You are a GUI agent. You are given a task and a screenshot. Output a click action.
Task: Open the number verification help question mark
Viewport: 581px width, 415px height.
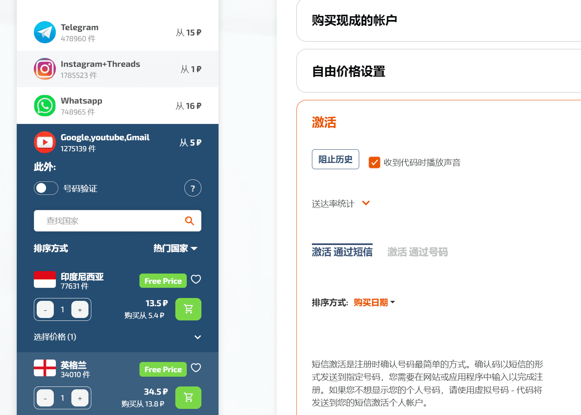(x=192, y=188)
